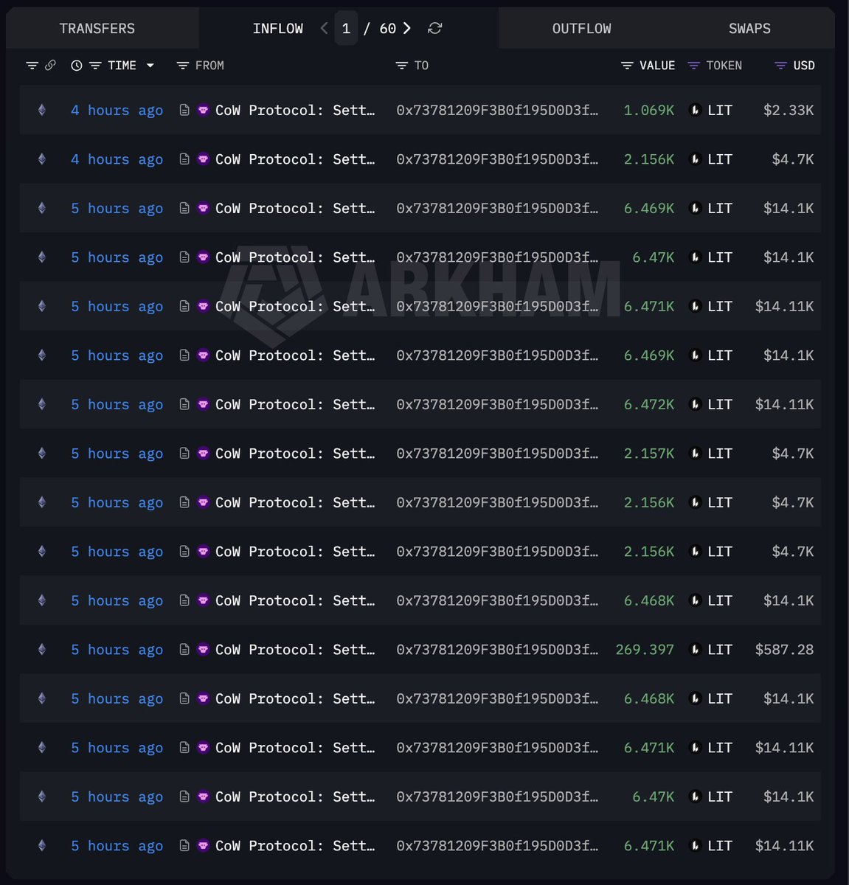Go to the next page arrow
Image resolution: width=849 pixels, height=885 pixels.
coord(406,28)
